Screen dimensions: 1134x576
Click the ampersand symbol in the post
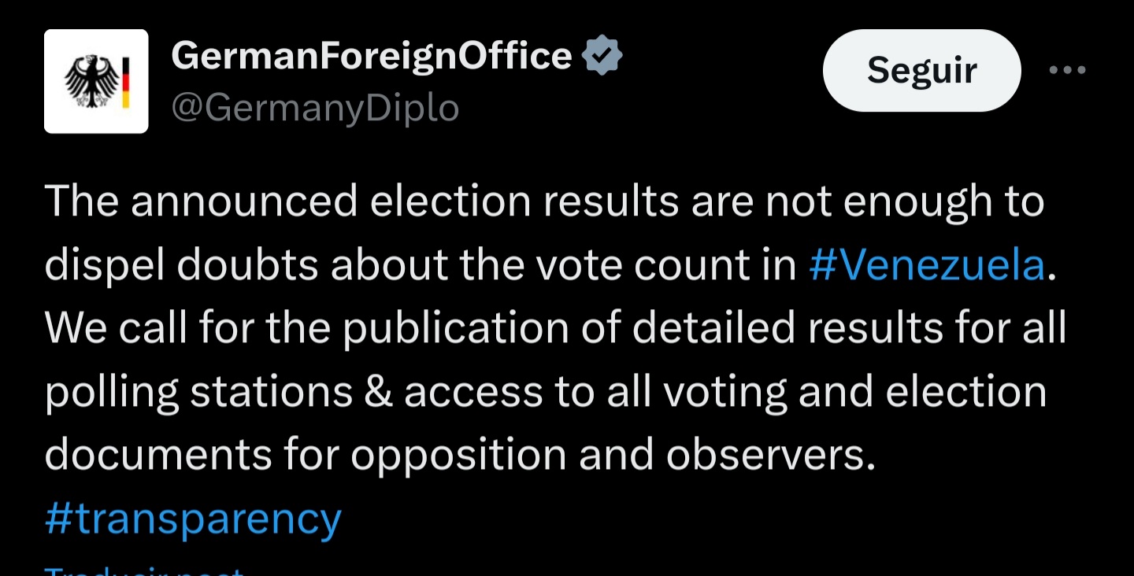[x=379, y=392]
